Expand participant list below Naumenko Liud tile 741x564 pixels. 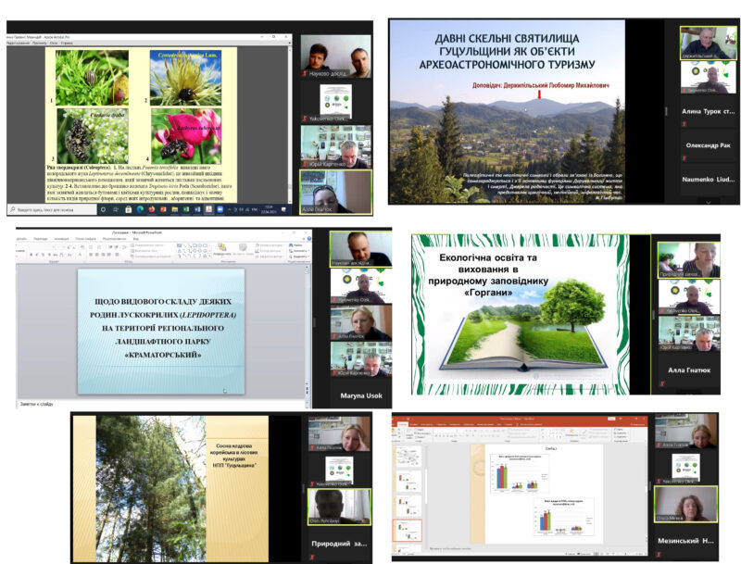tap(709, 200)
